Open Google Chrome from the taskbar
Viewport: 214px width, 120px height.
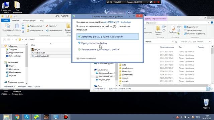coord(17,117)
